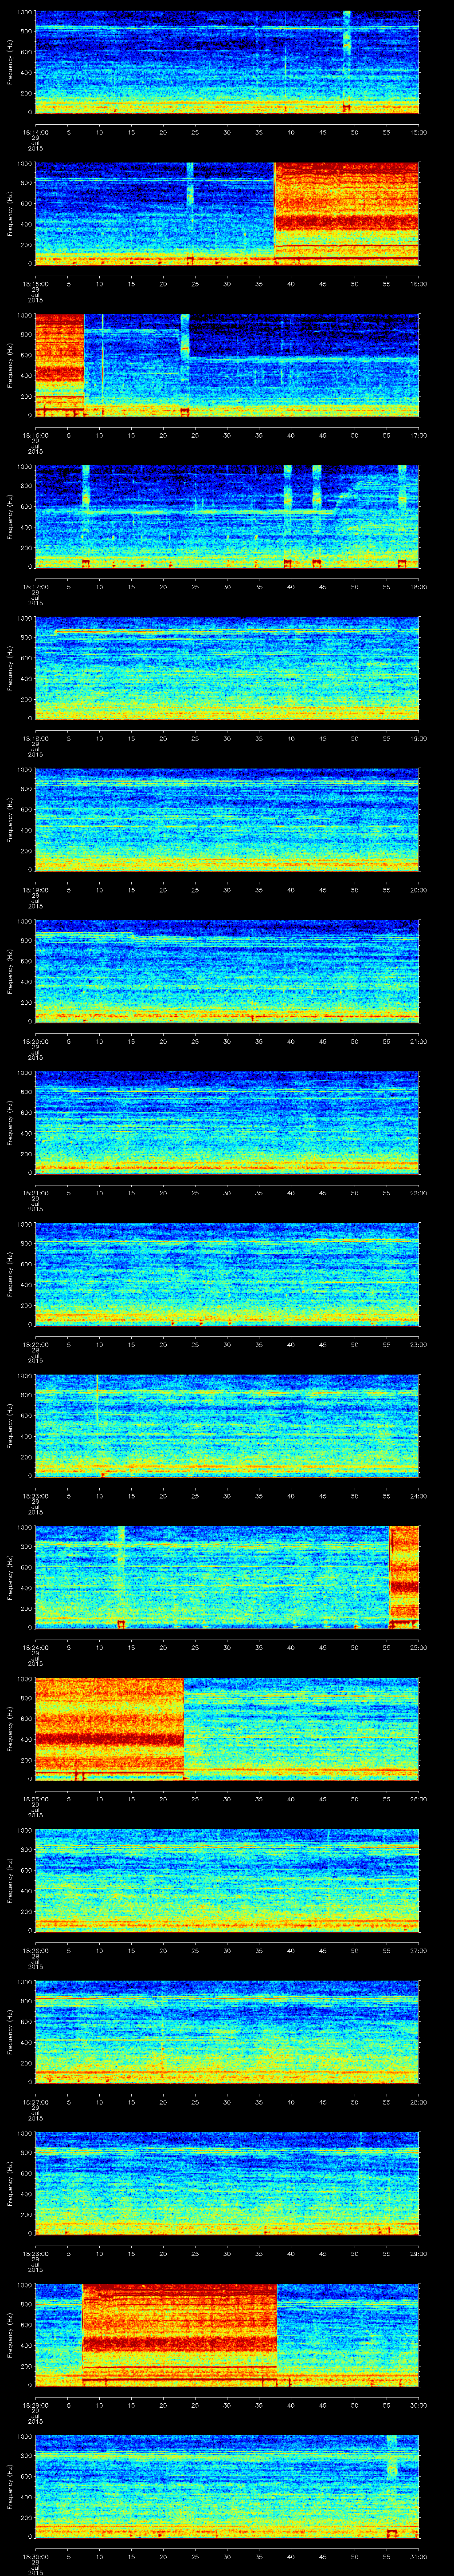The height and width of the screenshot is (2576, 454).
Task: Select the spectrogram panel starting at 18:28:00
Action: [x=227, y=2183]
